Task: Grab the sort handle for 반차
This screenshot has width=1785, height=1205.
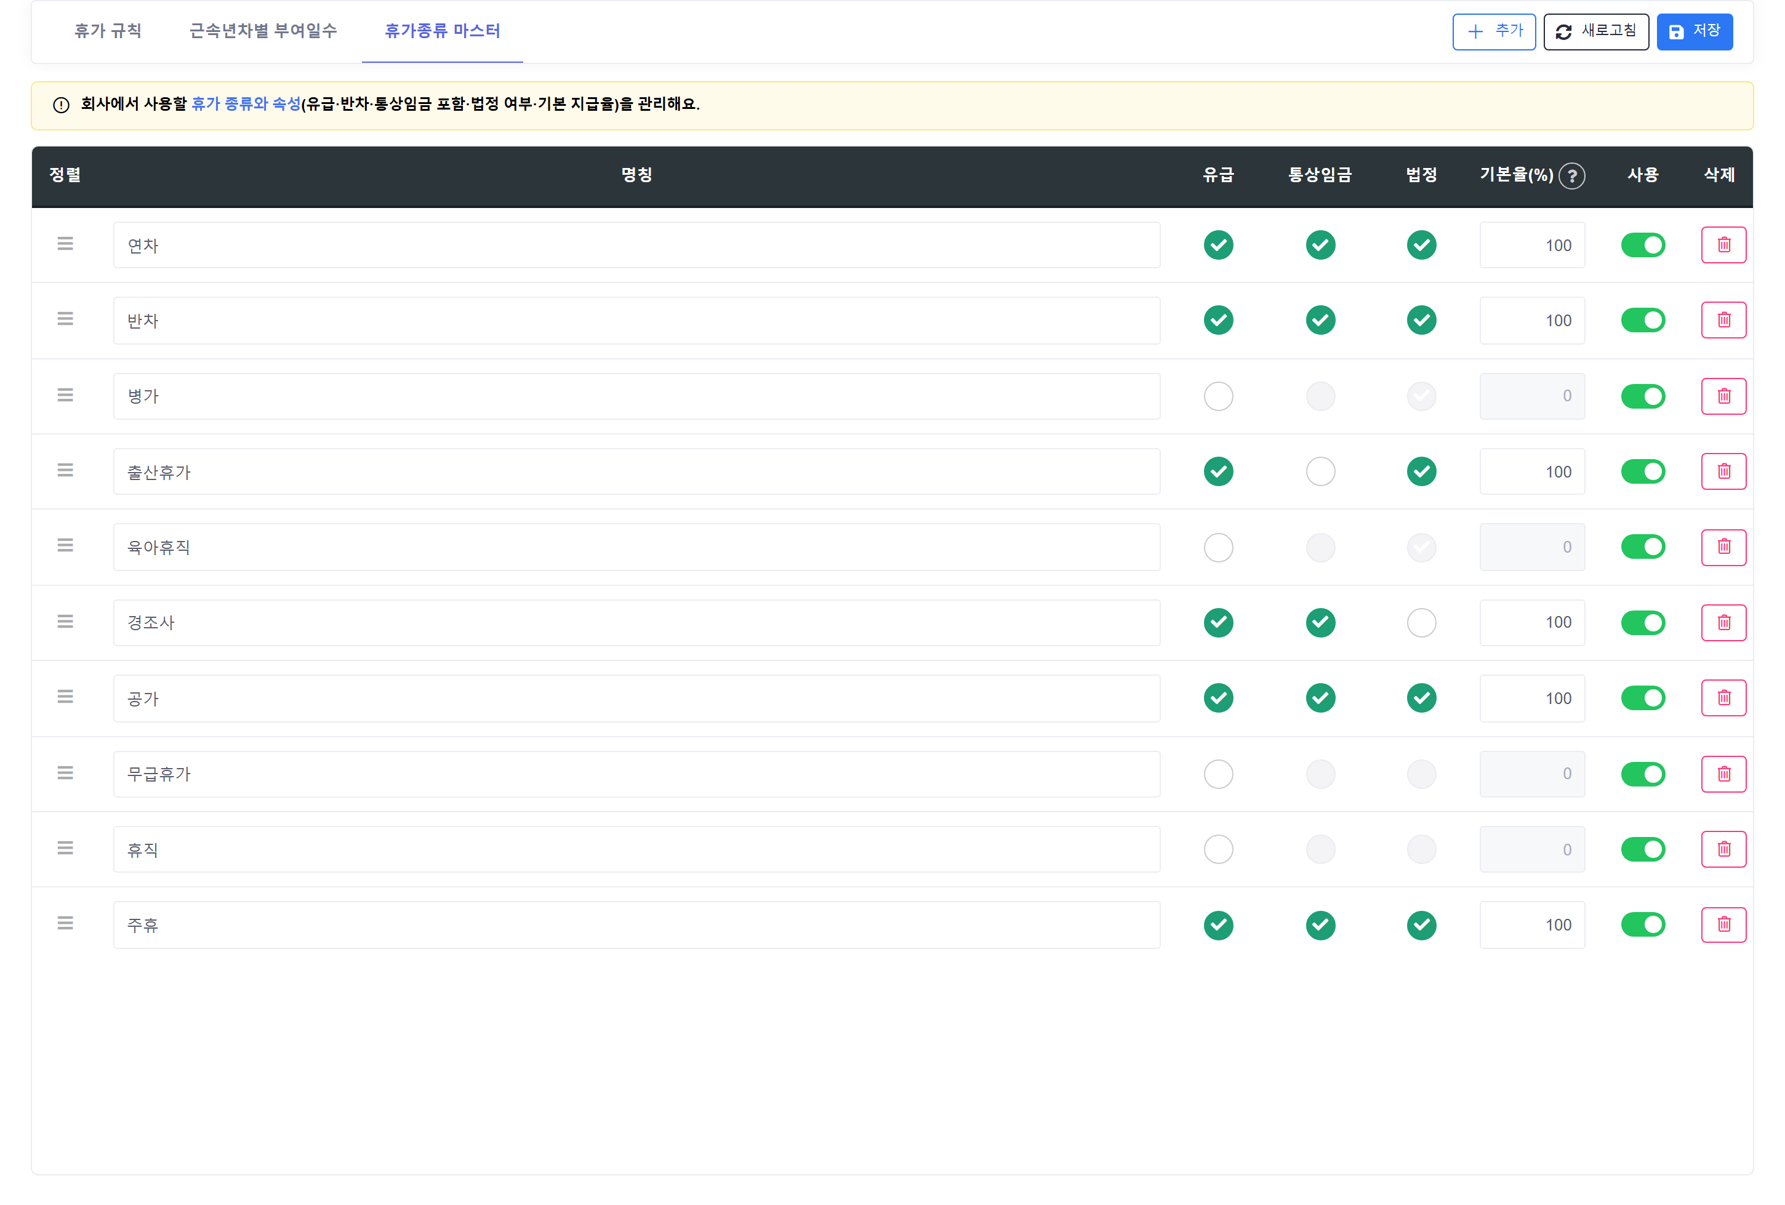Action: coord(65,319)
